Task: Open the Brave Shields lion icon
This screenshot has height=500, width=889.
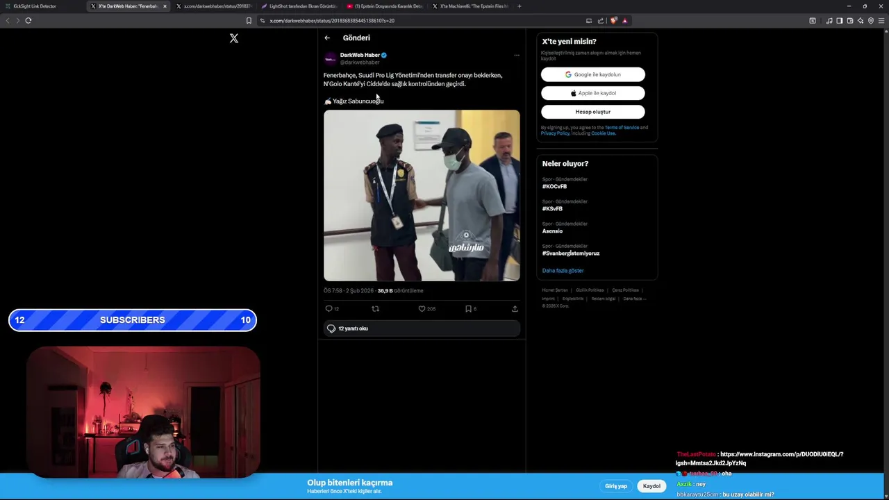Action: click(613, 21)
